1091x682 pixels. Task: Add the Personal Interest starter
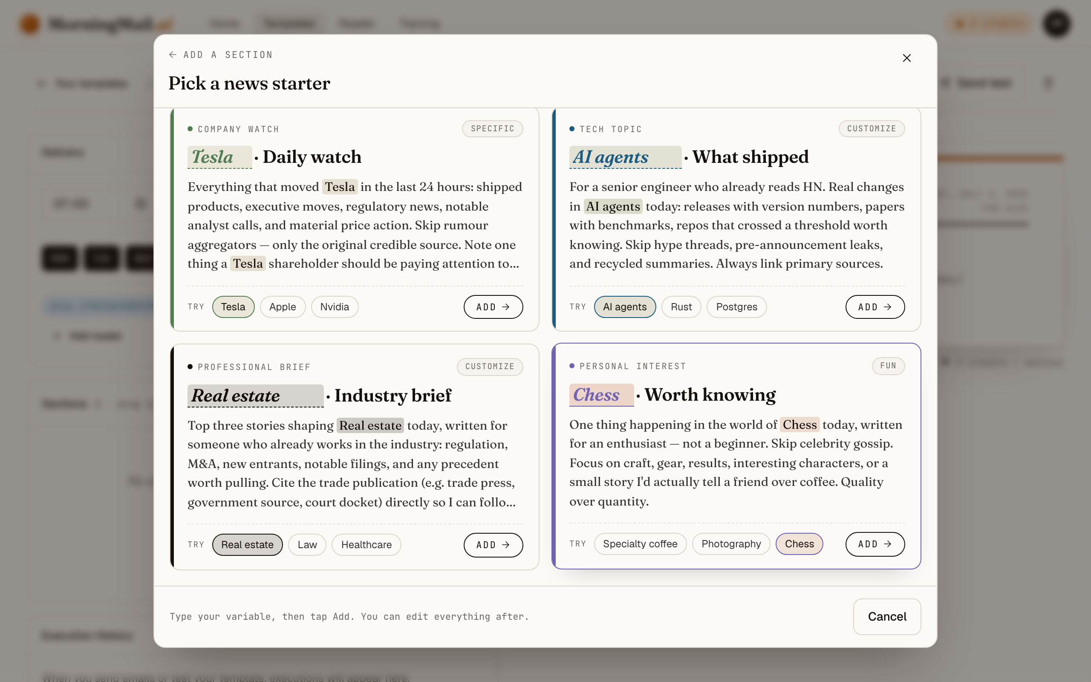point(875,544)
